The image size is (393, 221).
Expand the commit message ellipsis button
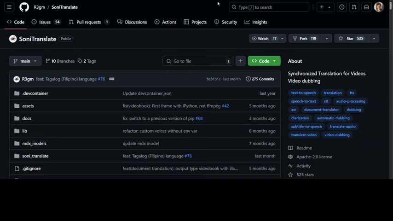pyautogui.click(x=112, y=79)
